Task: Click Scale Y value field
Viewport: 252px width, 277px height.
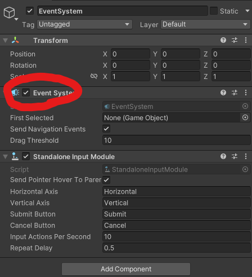Action: (x=181, y=77)
